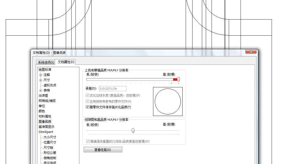Open DimXpert 大小尺寸 settings
The height and width of the screenshot is (164, 286).
click(x=50, y=137)
